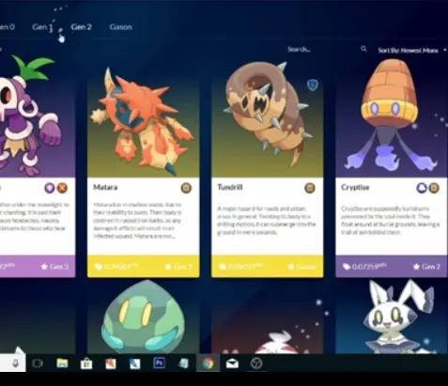The height and width of the screenshot is (386, 448).
Task: Expand the Sort By Newest Mons dropdown
Action: click(x=412, y=51)
